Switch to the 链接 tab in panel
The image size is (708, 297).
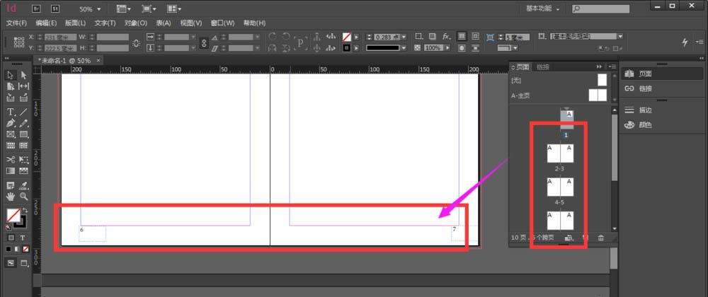click(x=543, y=67)
